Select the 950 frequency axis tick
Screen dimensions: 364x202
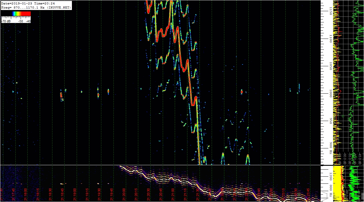pos(331,121)
